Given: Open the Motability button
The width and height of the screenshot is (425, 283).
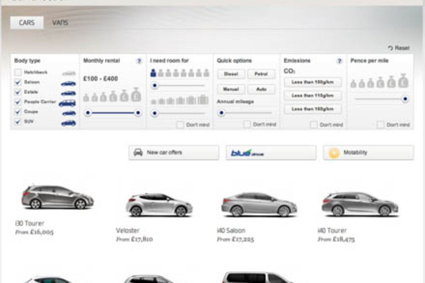Looking at the screenshot, I should click(x=368, y=152).
